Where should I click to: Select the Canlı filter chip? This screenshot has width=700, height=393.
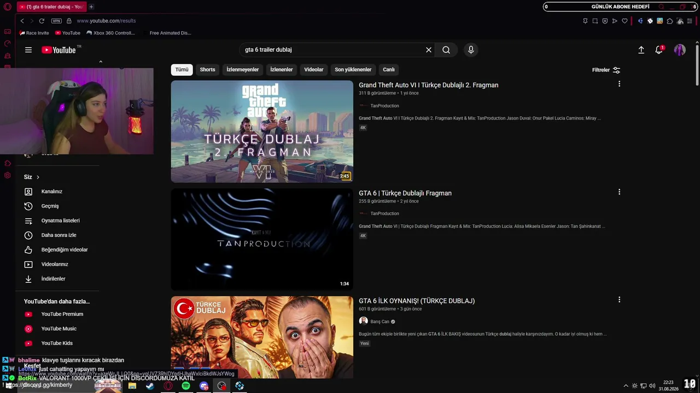(x=389, y=69)
